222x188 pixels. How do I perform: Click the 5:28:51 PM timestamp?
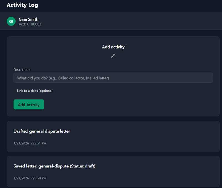pos(30,143)
